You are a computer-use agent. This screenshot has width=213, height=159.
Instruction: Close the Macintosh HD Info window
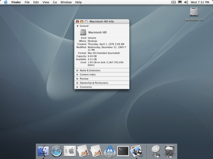(77, 22)
